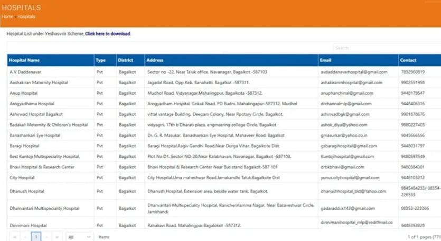Select page 1 in pager
This screenshot has height=241, width=441.
coord(36,237)
